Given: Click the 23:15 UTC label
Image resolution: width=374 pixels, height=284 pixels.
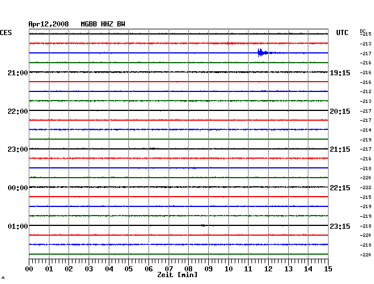Looking at the screenshot, I should tap(340, 226).
